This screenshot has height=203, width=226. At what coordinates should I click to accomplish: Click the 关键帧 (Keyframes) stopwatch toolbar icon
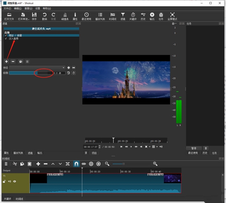click(133, 15)
